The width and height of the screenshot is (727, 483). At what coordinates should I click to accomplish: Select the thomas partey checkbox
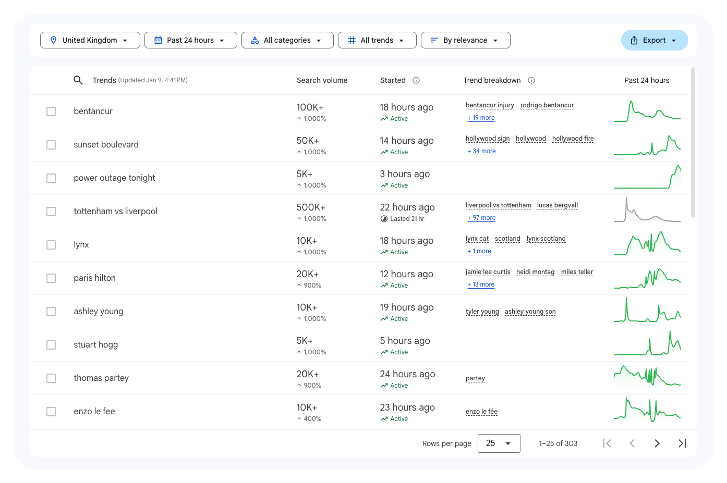click(x=51, y=378)
